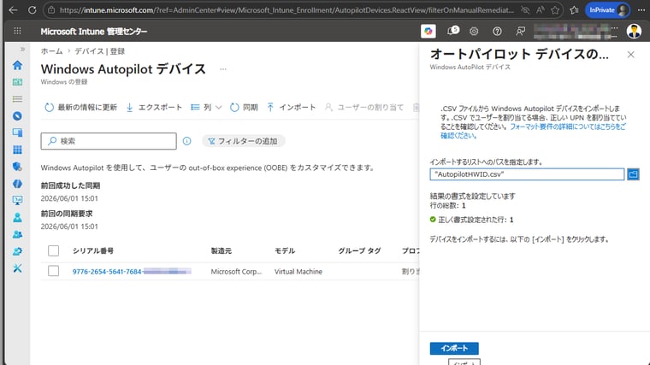This screenshot has width=650, height=365.
Task: Open the Groups icon in the sidebar
Action: click(x=17, y=234)
